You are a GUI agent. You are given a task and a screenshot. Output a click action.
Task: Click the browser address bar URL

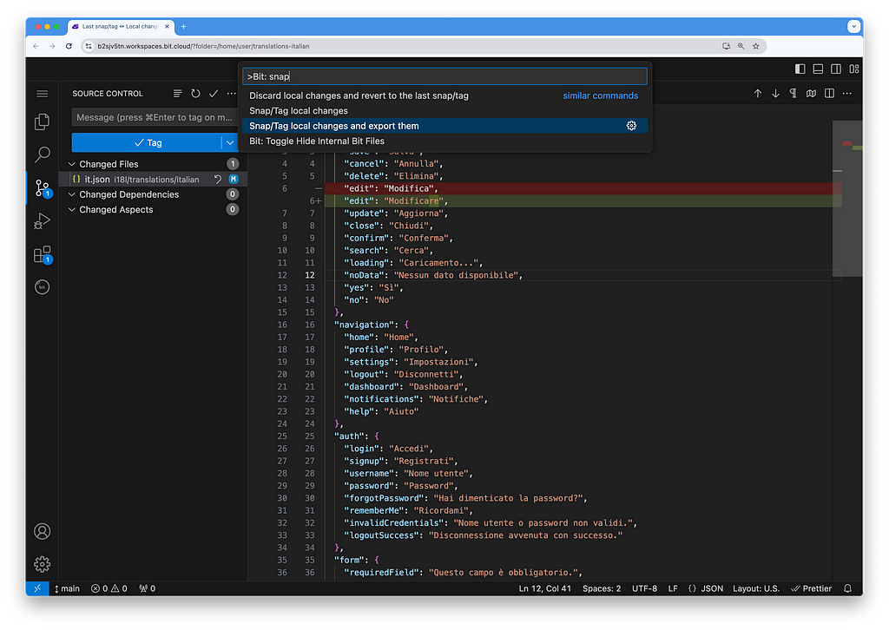click(203, 47)
